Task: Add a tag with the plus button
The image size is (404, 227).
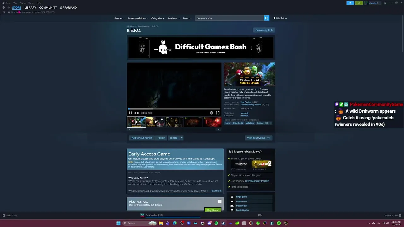Action: pyautogui.click(x=270, y=123)
